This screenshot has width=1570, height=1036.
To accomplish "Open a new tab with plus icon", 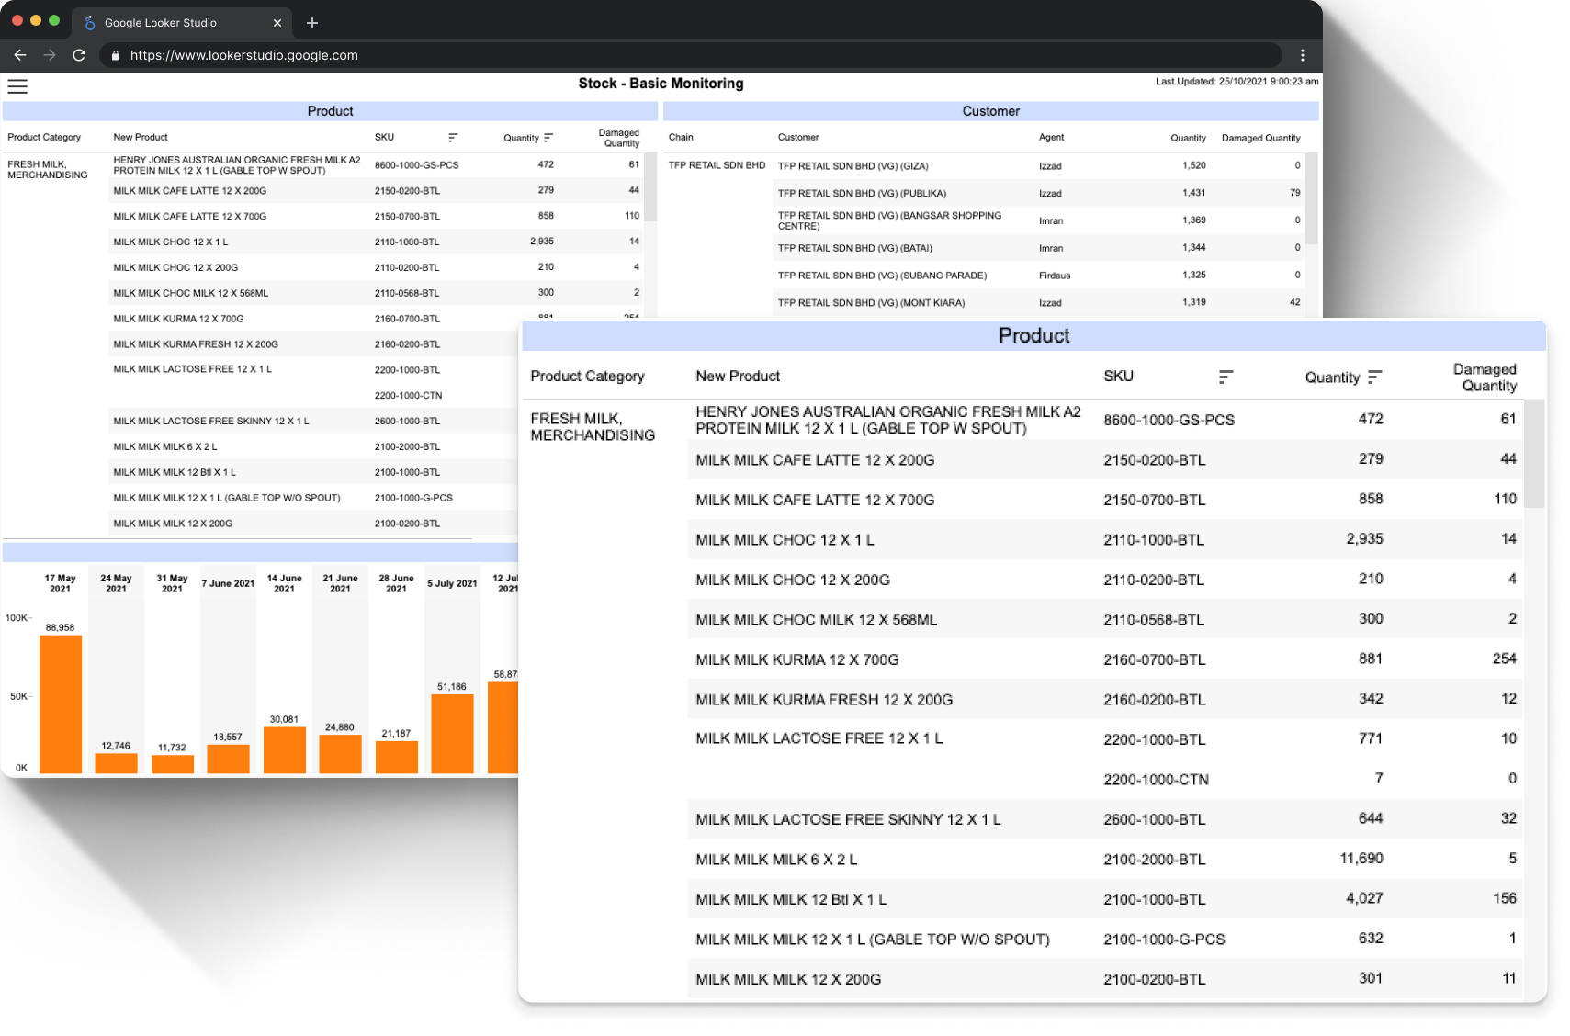I will pyautogui.click(x=312, y=23).
